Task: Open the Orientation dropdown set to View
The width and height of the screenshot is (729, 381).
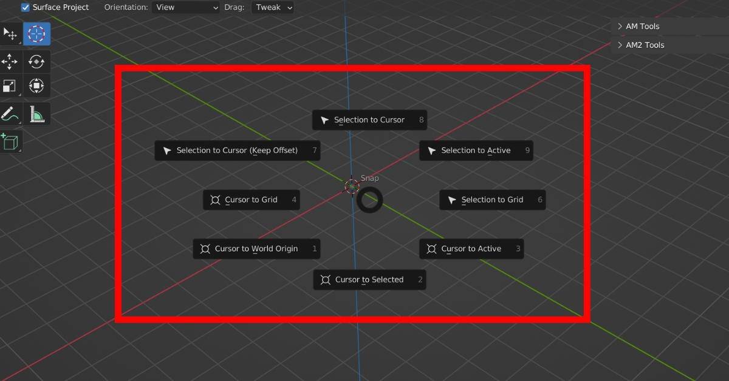Action: point(186,7)
